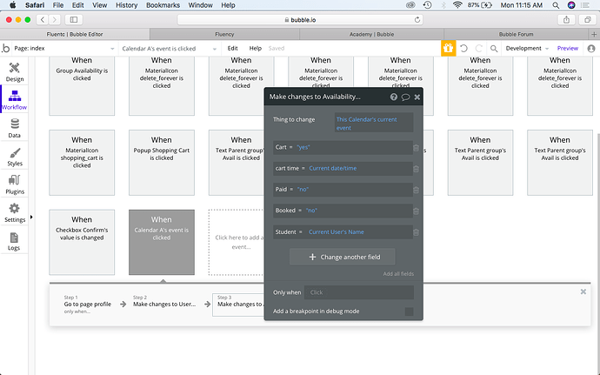Open the Settings tab in sidebar
This screenshot has width=600, height=375.
(15, 212)
